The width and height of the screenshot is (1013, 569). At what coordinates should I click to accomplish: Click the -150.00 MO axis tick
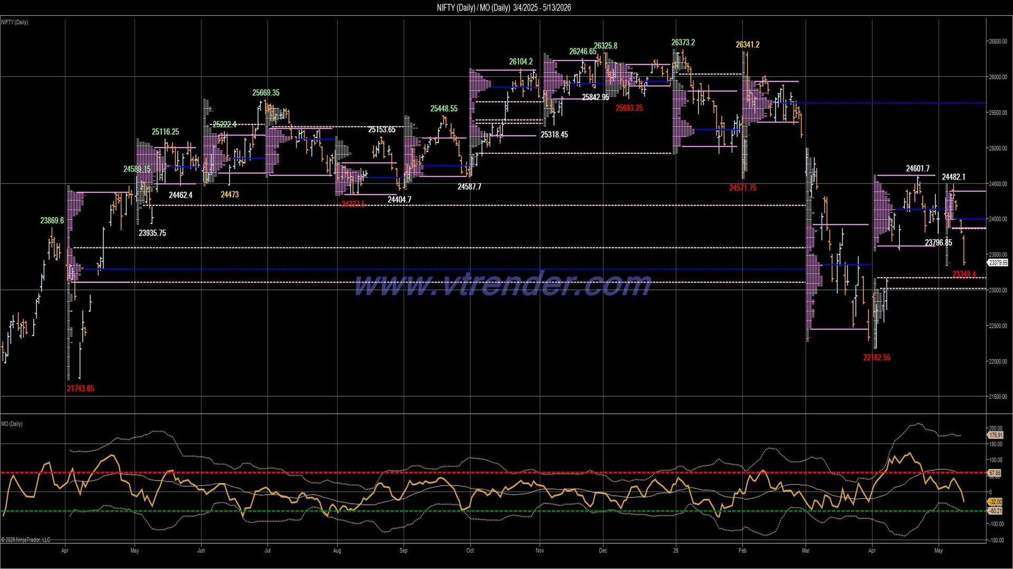click(x=996, y=540)
